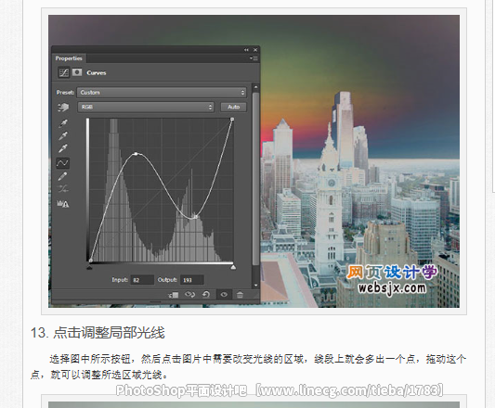Viewport: 495px width, 408px height.
Task: Collapse the Properties panel with double arrows
Action: tap(246, 50)
